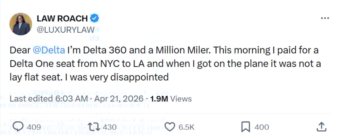Open the 1.9M Views analytics
The width and height of the screenshot is (339, 138).
pyautogui.click(x=171, y=99)
